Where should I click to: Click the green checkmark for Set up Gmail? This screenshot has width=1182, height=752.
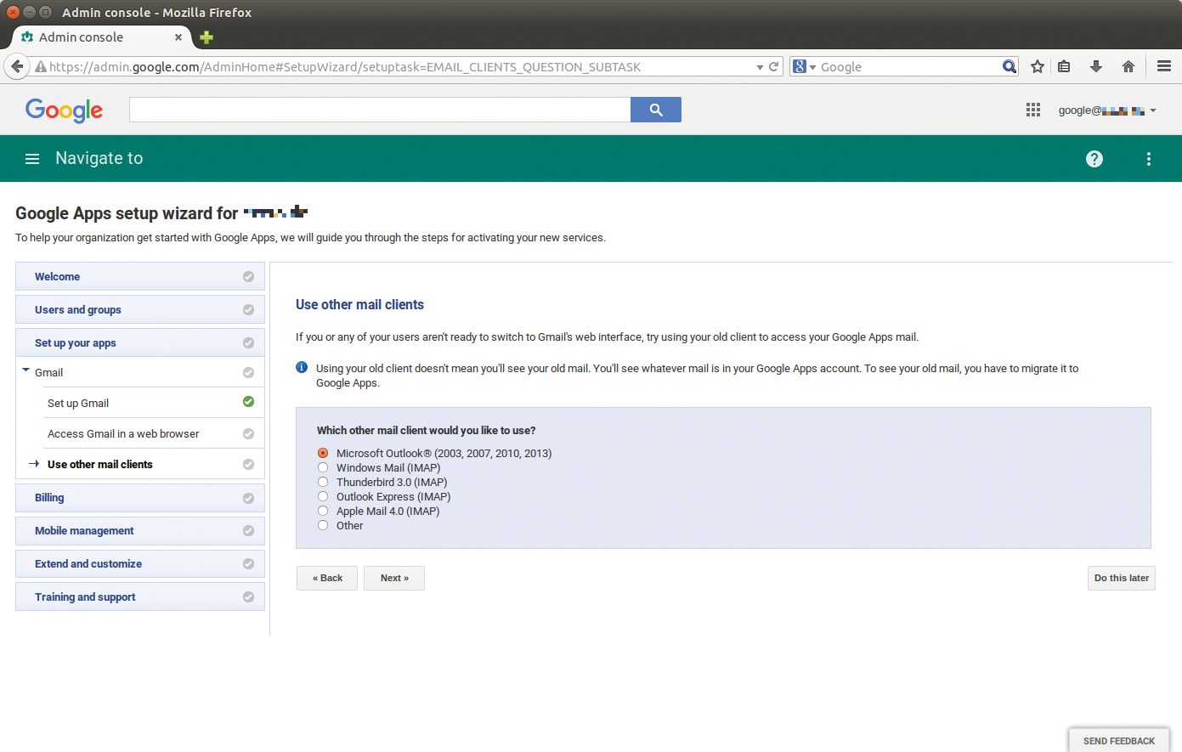[x=248, y=402]
